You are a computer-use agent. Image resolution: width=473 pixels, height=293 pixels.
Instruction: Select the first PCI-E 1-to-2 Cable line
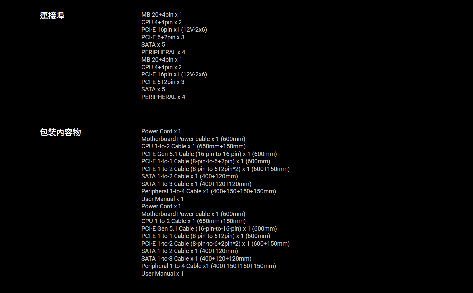215,169
